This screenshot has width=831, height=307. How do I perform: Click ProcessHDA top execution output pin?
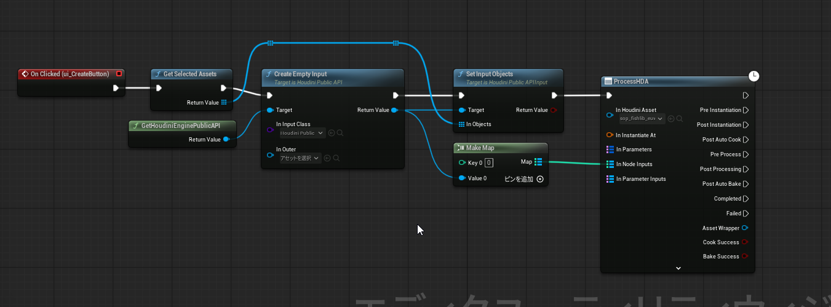tap(746, 95)
